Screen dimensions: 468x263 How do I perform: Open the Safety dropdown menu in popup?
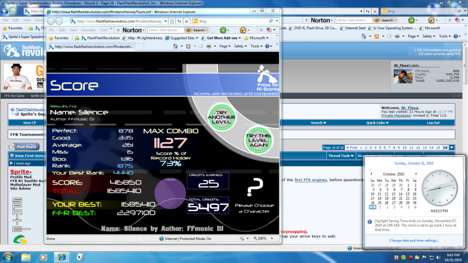[241, 46]
